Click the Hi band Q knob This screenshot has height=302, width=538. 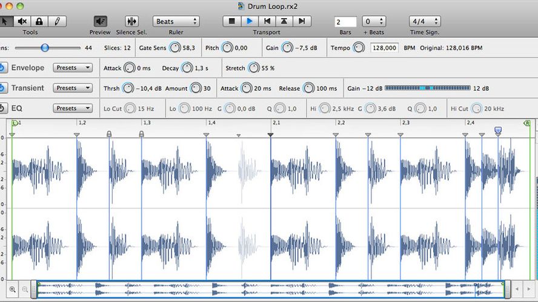(420, 109)
